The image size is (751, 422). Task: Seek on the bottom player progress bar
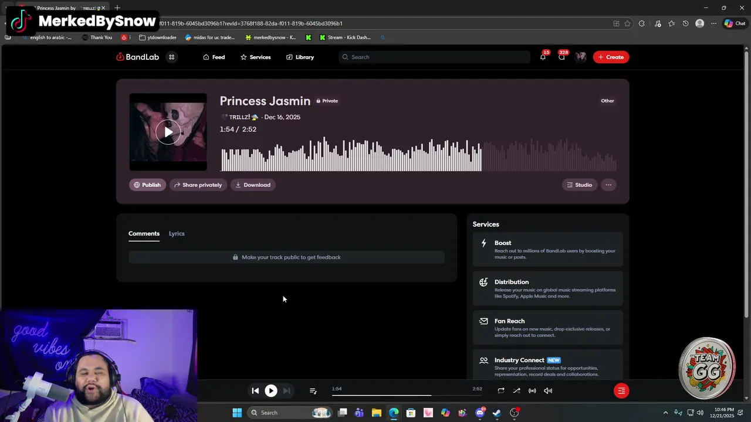pos(407,395)
